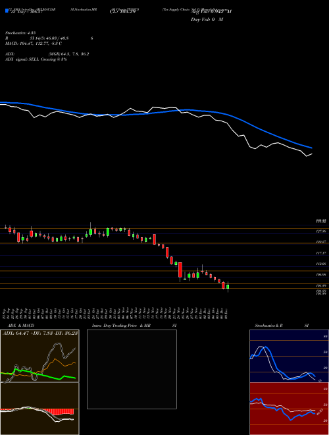
Task: Click the blue SMA legend square
Action: click(x=7, y=11)
